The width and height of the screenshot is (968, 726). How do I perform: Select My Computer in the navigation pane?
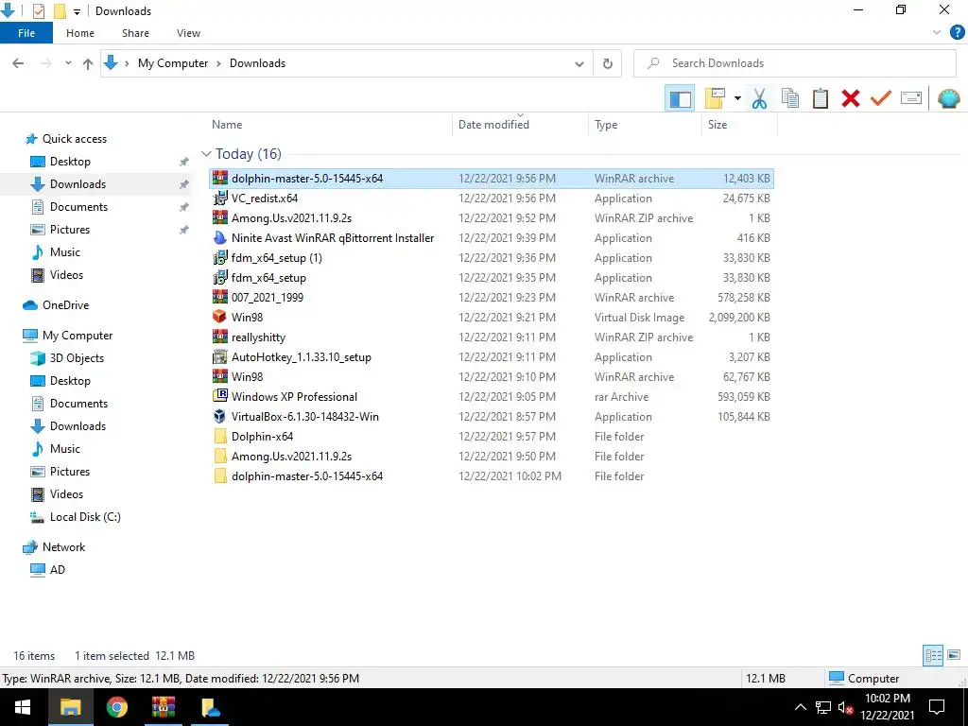pyautogui.click(x=78, y=336)
